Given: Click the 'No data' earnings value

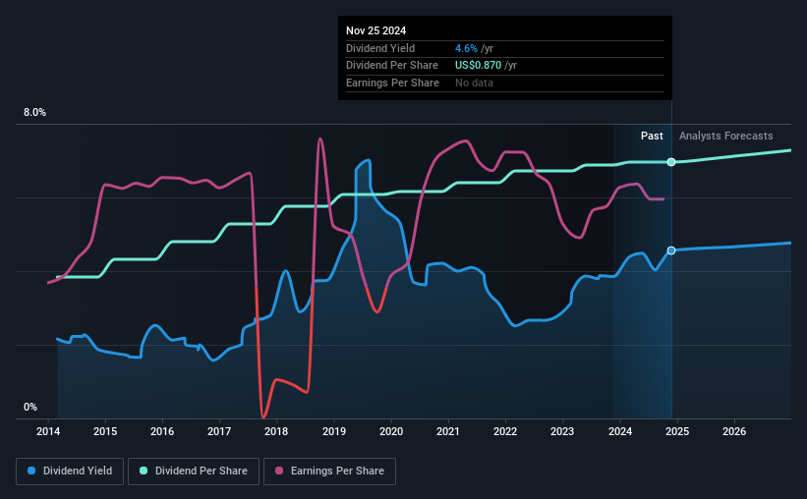Looking at the screenshot, I should [x=474, y=83].
